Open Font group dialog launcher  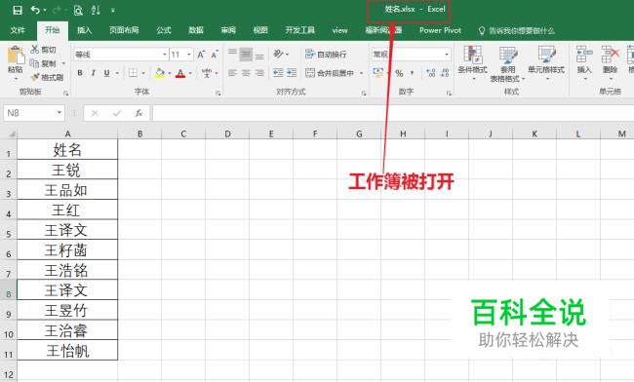coord(218,94)
